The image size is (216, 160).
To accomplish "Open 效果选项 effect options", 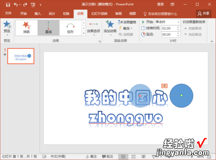I will pos(93,29).
